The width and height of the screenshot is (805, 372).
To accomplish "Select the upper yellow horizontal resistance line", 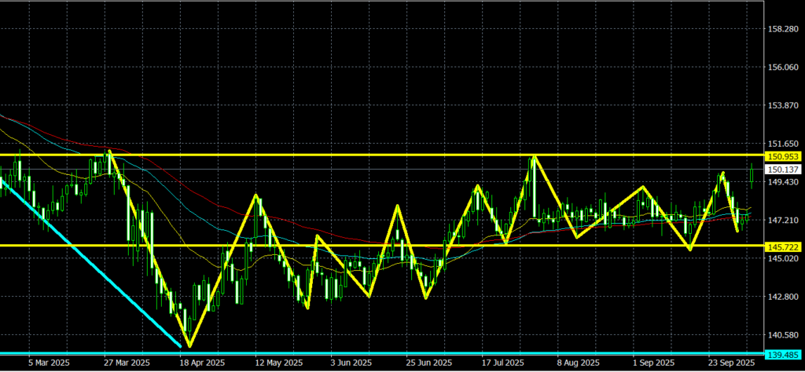I will pyautogui.click(x=314, y=155).
